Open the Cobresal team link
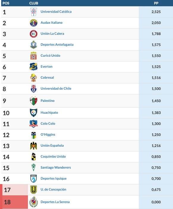The image size is (173, 209). [47, 77]
